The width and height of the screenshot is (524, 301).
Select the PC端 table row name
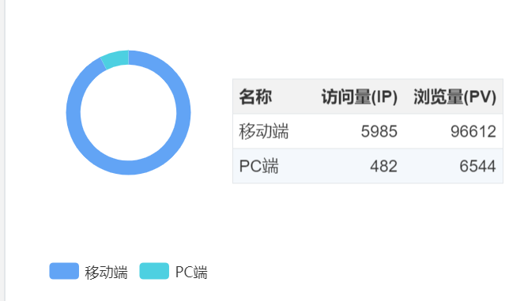(259, 166)
